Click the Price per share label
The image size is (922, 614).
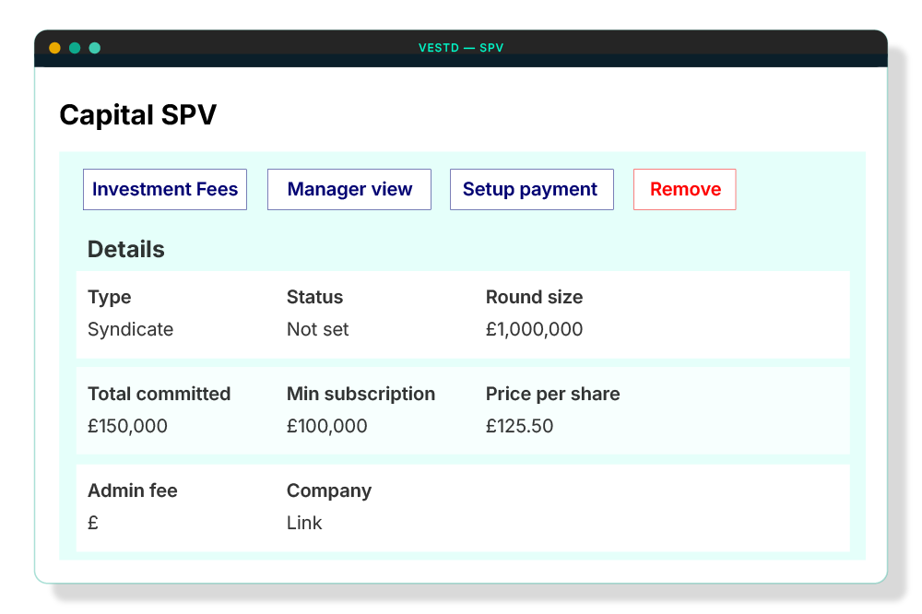click(x=552, y=394)
